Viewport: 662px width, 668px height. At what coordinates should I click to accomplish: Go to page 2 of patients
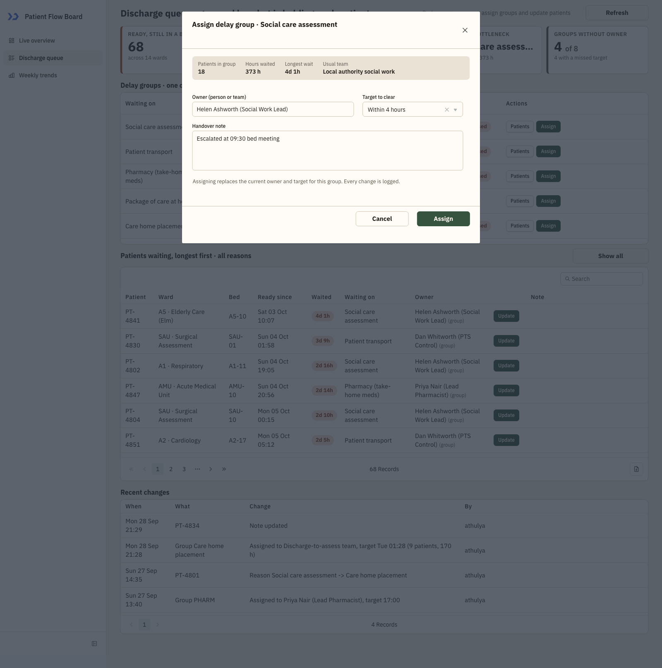171,469
